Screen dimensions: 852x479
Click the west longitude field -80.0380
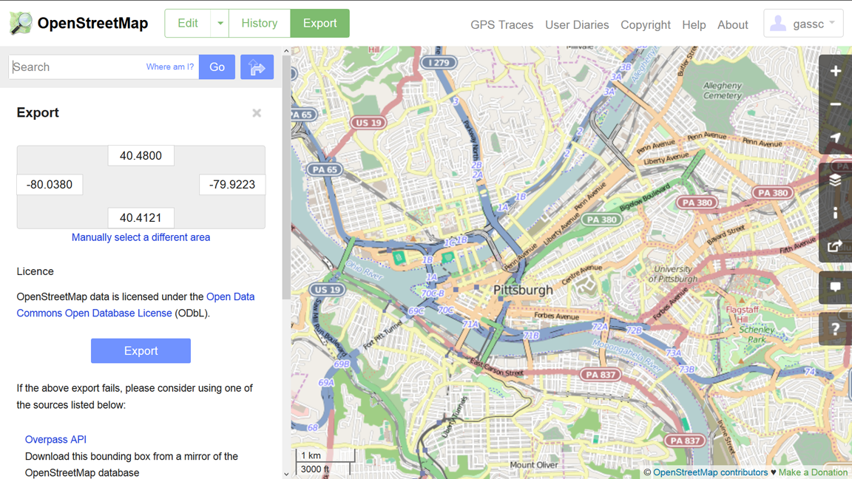50,185
